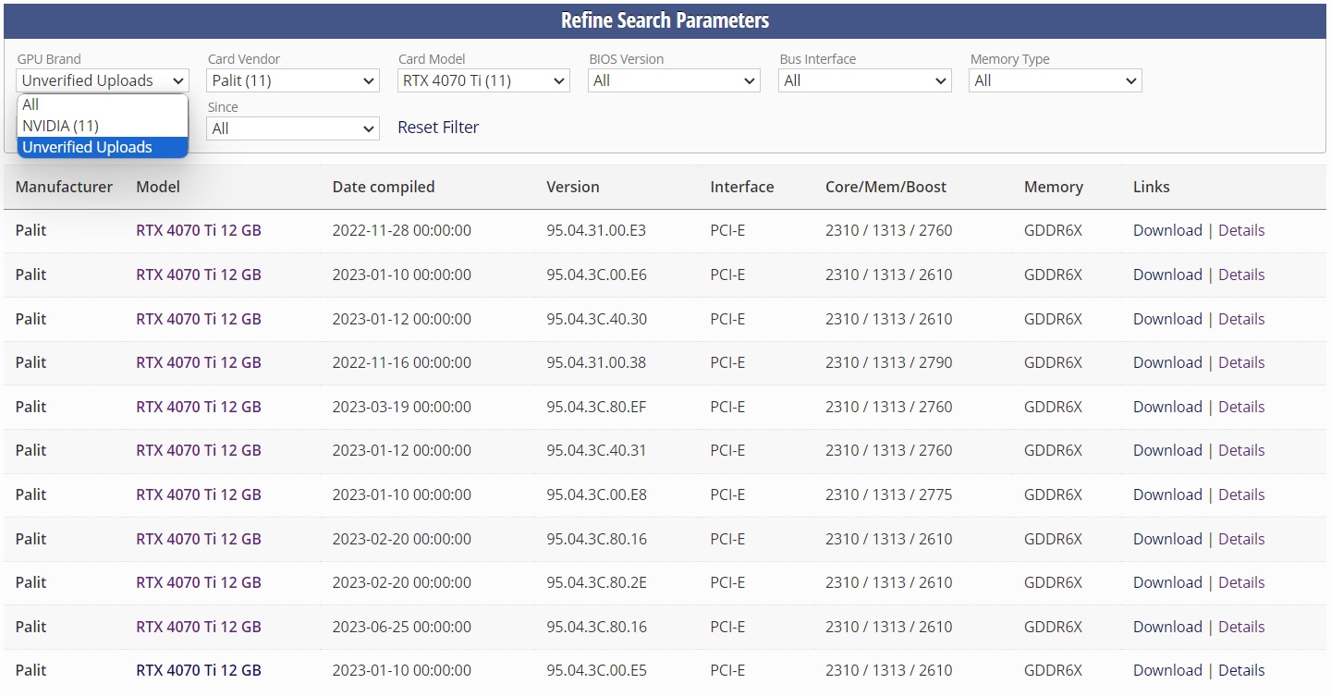Download BIOS version 95.04.3C.40.30
The height and width of the screenshot is (696, 1331).
1167,319
